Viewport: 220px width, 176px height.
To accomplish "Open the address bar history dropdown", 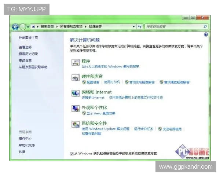I will pos(133,26).
